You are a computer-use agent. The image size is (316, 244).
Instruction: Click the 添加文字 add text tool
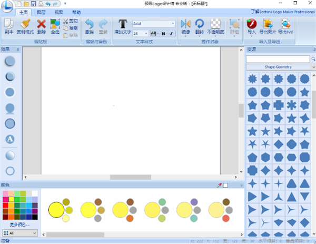(123, 24)
